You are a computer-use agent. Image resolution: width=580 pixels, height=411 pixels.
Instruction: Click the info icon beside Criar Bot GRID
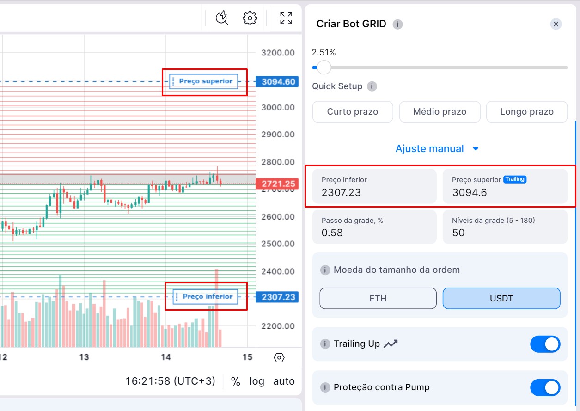coord(397,24)
